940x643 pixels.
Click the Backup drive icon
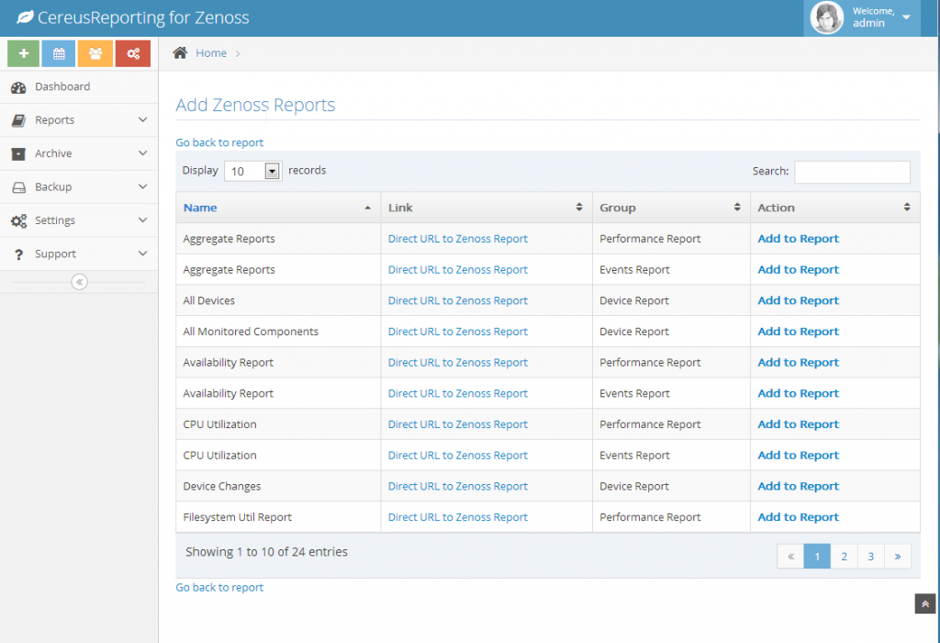click(x=18, y=187)
